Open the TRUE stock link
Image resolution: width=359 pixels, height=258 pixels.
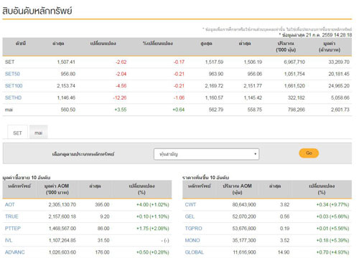click(11, 216)
